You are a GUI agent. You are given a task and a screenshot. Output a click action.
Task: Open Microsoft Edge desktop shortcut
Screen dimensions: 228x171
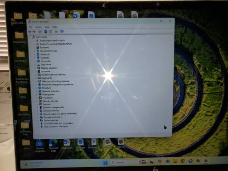(x=53, y=142)
